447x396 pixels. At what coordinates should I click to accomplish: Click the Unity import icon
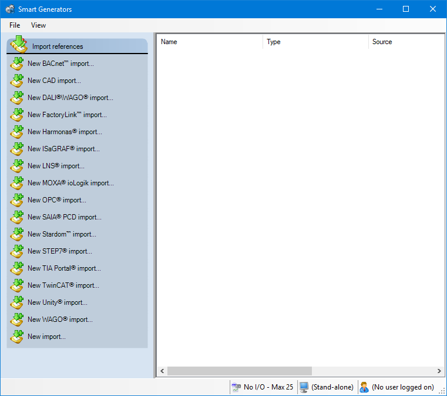point(17,302)
